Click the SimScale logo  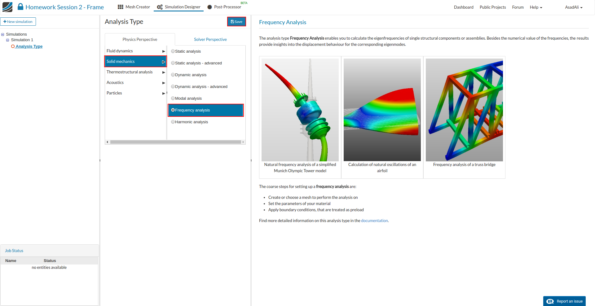pos(7,7)
